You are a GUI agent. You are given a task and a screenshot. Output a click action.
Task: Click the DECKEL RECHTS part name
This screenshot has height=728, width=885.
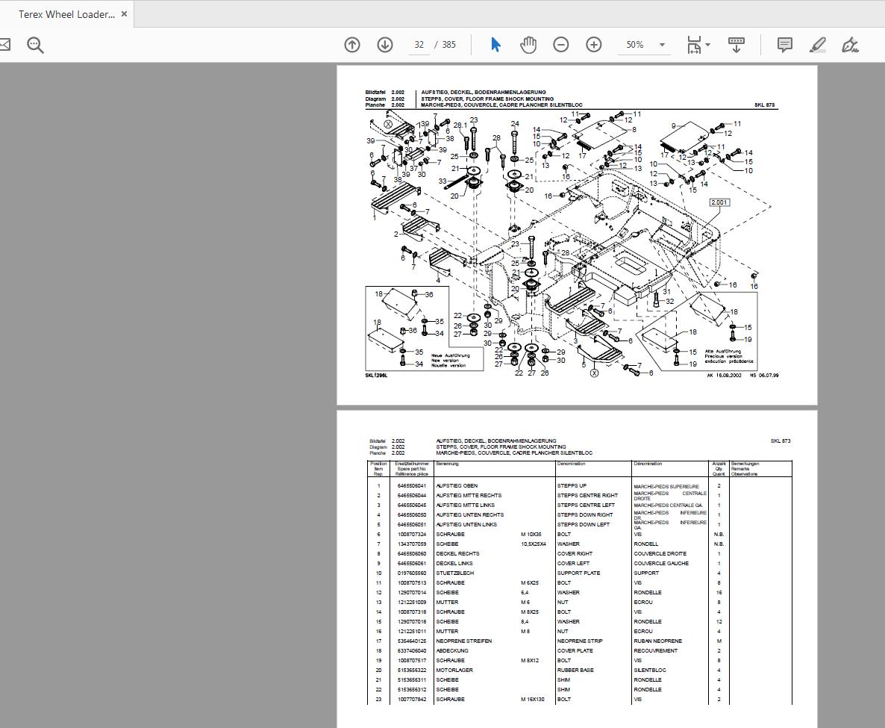pyautogui.click(x=457, y=553)
